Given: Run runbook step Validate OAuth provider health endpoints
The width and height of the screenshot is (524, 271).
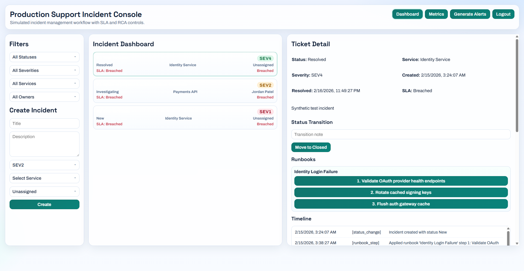Looking at the screenshot, I should point(401,181).
